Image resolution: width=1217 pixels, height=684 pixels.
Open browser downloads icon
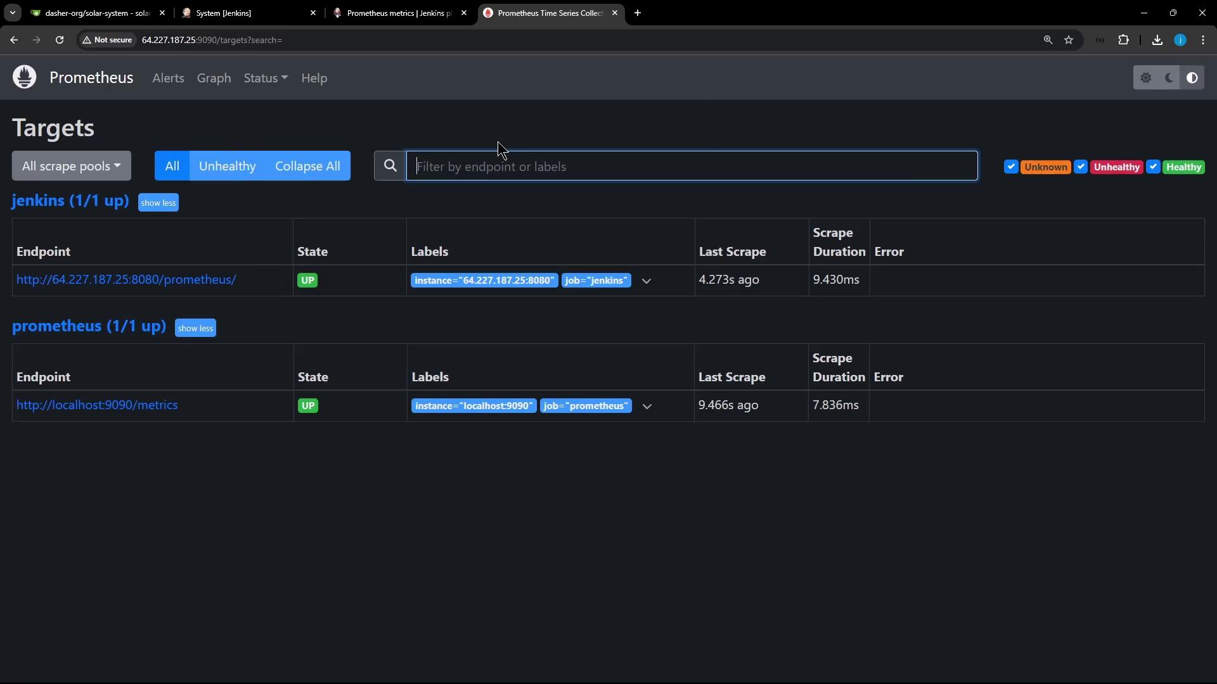1157,40
